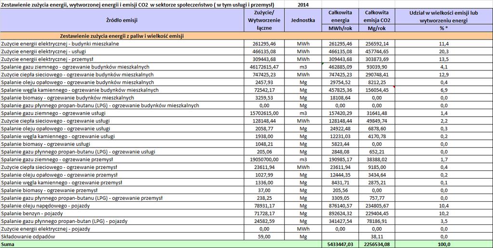493x248 pixels.
Task: Click share value 20,3
Action: pyautogui.click(x=444, y=51)
